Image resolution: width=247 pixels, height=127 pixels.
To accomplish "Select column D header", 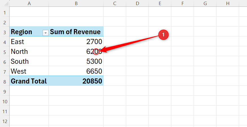I will 137,3.
